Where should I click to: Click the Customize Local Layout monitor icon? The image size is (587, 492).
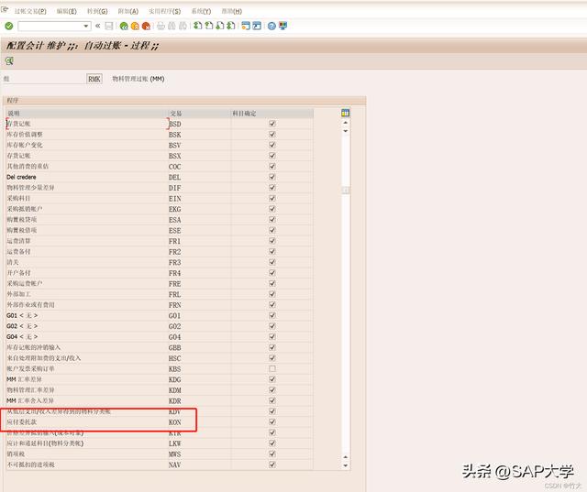pyautogui.click(x=282, y=26)
